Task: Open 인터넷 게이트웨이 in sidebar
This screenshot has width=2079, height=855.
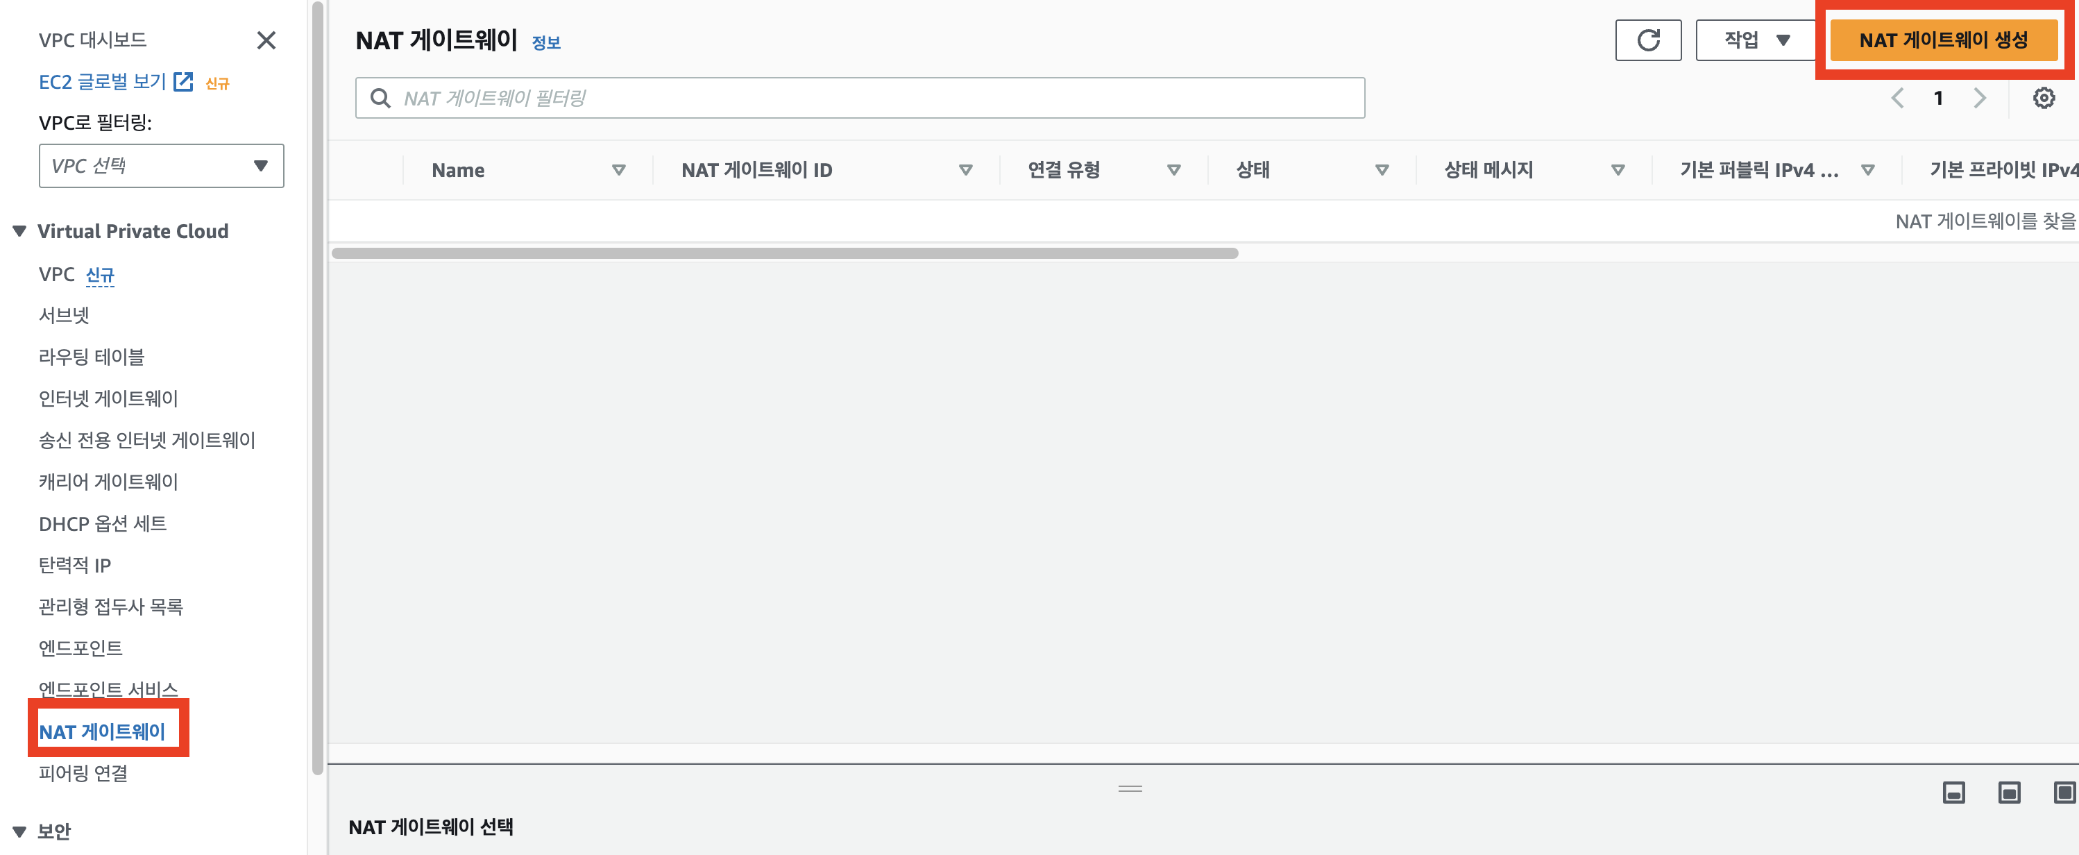Action: point(108,399)
